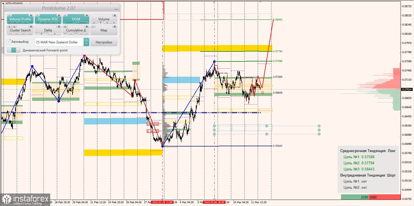The width and height of the screenshot is (414, 206).
Task: Open Map gear settings
Action: click(x=115, y=27)
